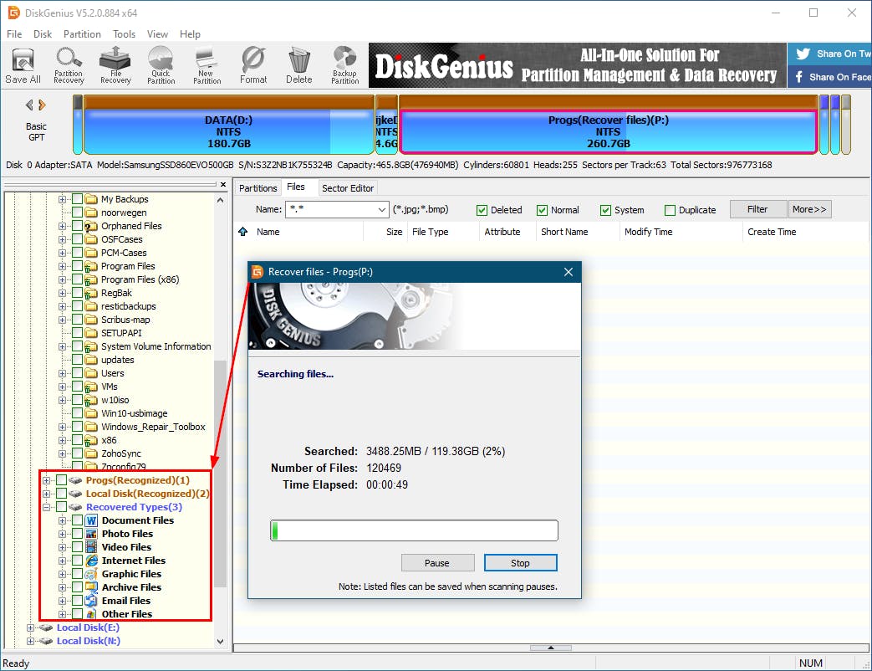872x671 pixels.
Task: Go to the previous disk with the left arrow
Action: (29, 105)
